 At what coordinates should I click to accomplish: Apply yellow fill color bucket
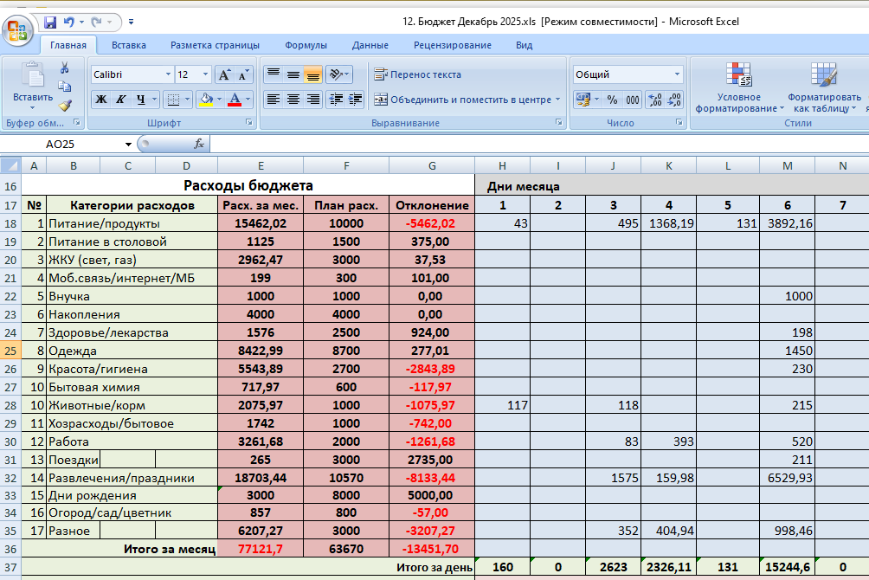click(x=206, y=100)
